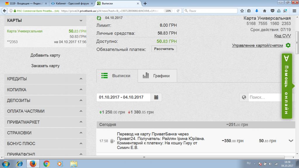Click the site info icon in address bar
Screen dimensions: 299x168
(11, 11)
